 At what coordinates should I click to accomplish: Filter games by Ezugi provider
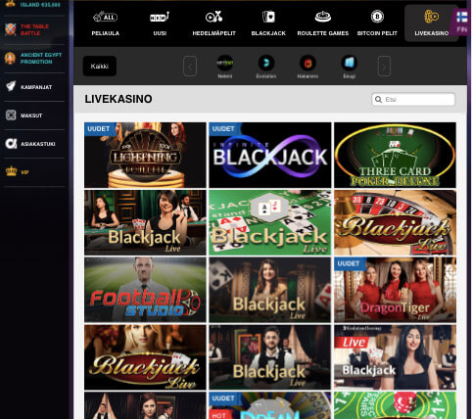349,67
